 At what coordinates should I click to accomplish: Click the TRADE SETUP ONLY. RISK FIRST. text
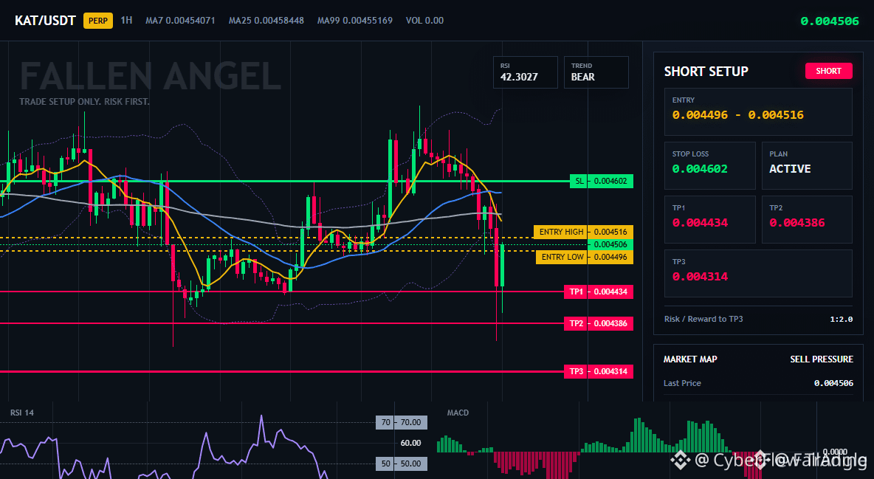click(84, 102)
